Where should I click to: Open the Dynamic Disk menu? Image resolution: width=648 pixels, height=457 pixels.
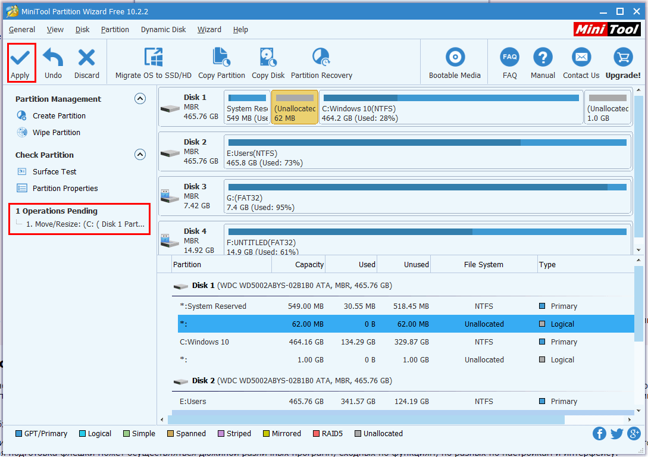tap(163, 30)
